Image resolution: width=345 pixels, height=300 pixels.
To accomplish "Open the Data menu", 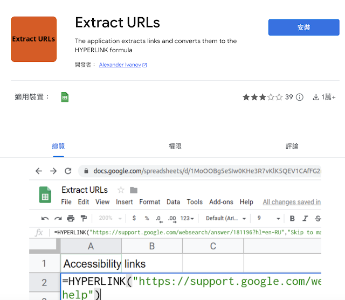I will click(x=174, y=202).
